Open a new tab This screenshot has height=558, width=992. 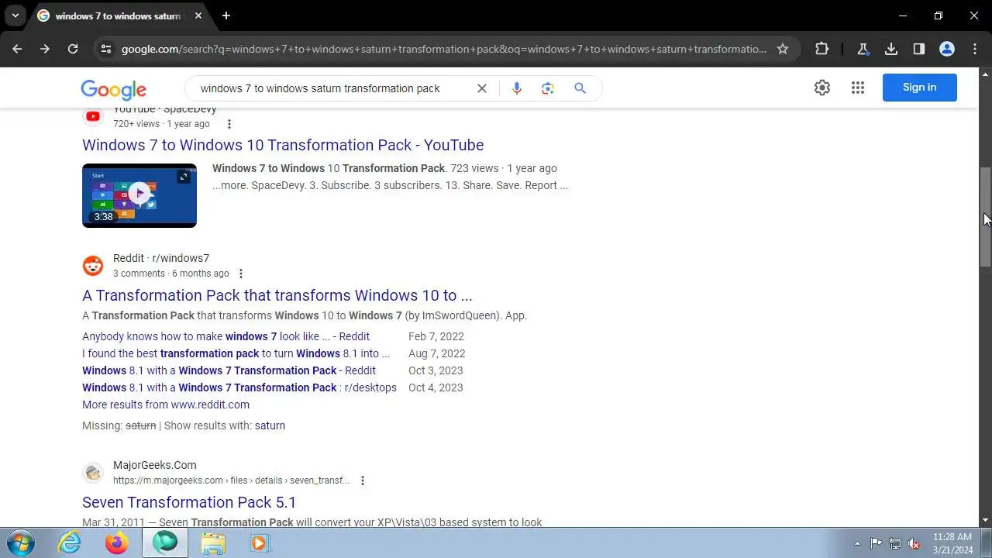(x=226, y=15)
